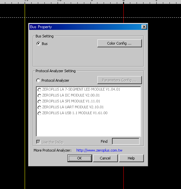Close the Bus Property dialog

pyautogui.click(x=144, y=27)
